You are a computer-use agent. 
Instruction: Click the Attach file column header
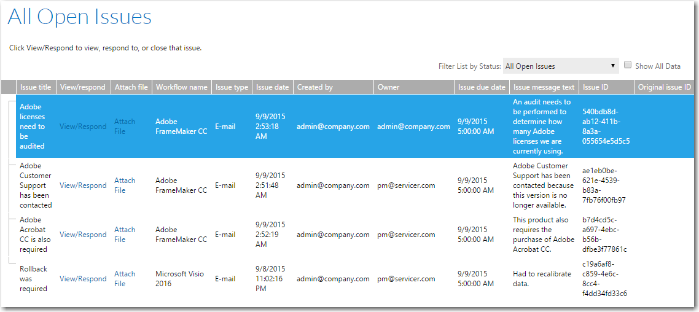pos(131,87)
